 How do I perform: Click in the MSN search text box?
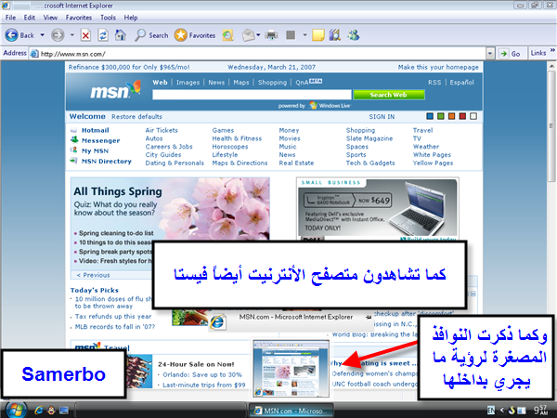[252, 95]
